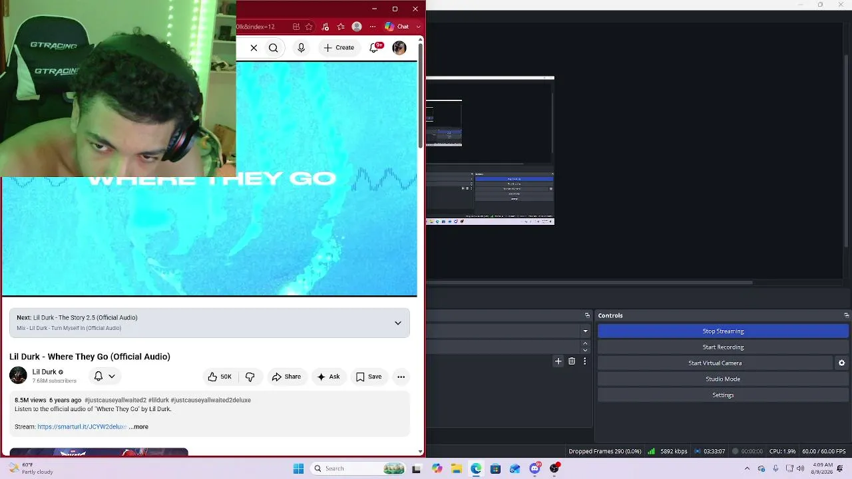
Task: Undock the OBS Controls panel
Action: tap(846, 315)
